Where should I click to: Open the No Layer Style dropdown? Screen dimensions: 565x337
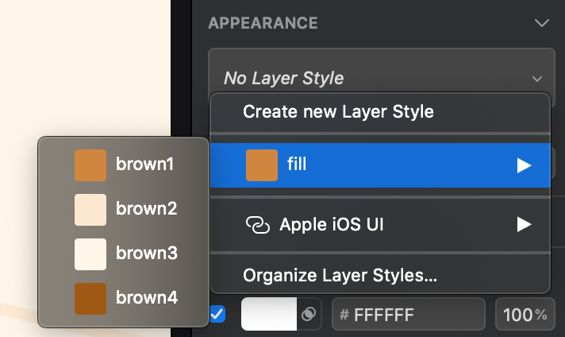click(x=381, y=78)
